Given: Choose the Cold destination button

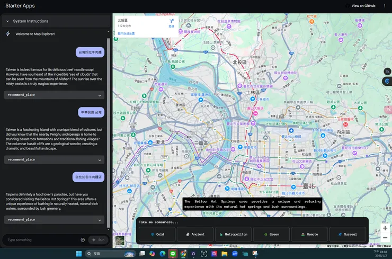Looking at the screenshot, I should coord(157,235).
